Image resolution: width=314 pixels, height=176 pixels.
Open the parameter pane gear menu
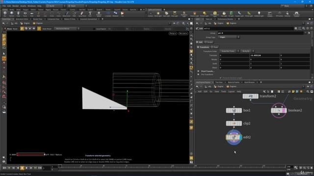point(296,28)
